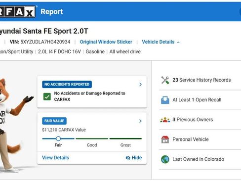Select the VIN number 5XYZUDLA7HG420934
The height and width of the screenshot is (181, 241).
pyautogui.click(x=45, y=42)
